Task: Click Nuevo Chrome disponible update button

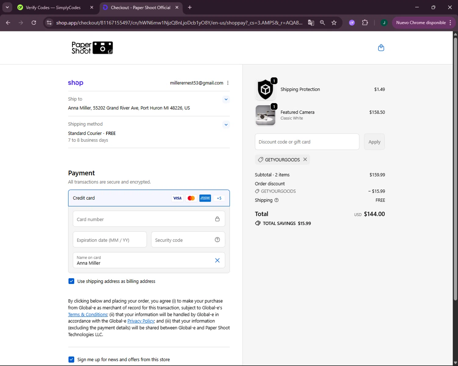Action: [x=421, y=23]
